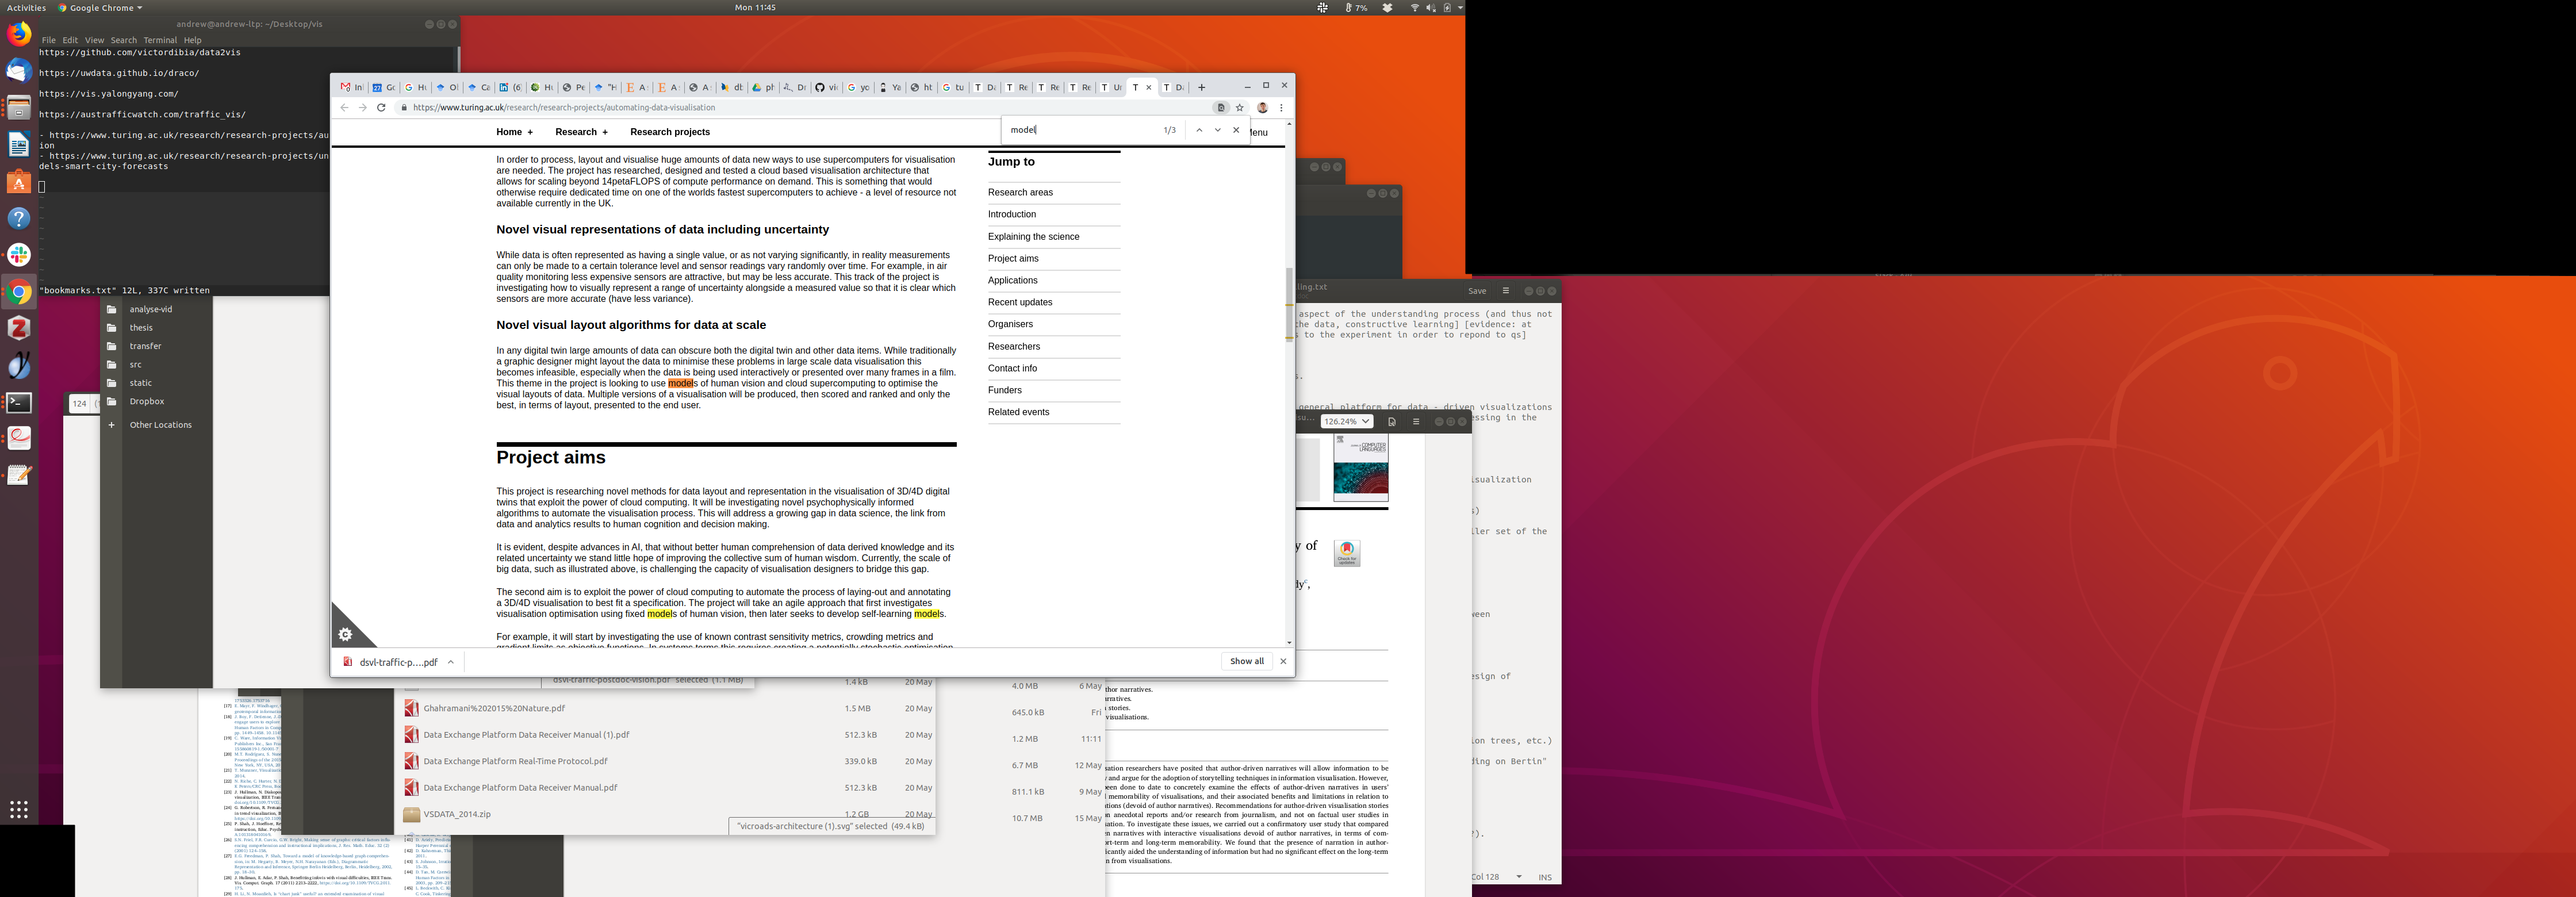Jump to Project aims section
The height and width of the screenshot is (897, 2576).
[x=1013, y=259]
